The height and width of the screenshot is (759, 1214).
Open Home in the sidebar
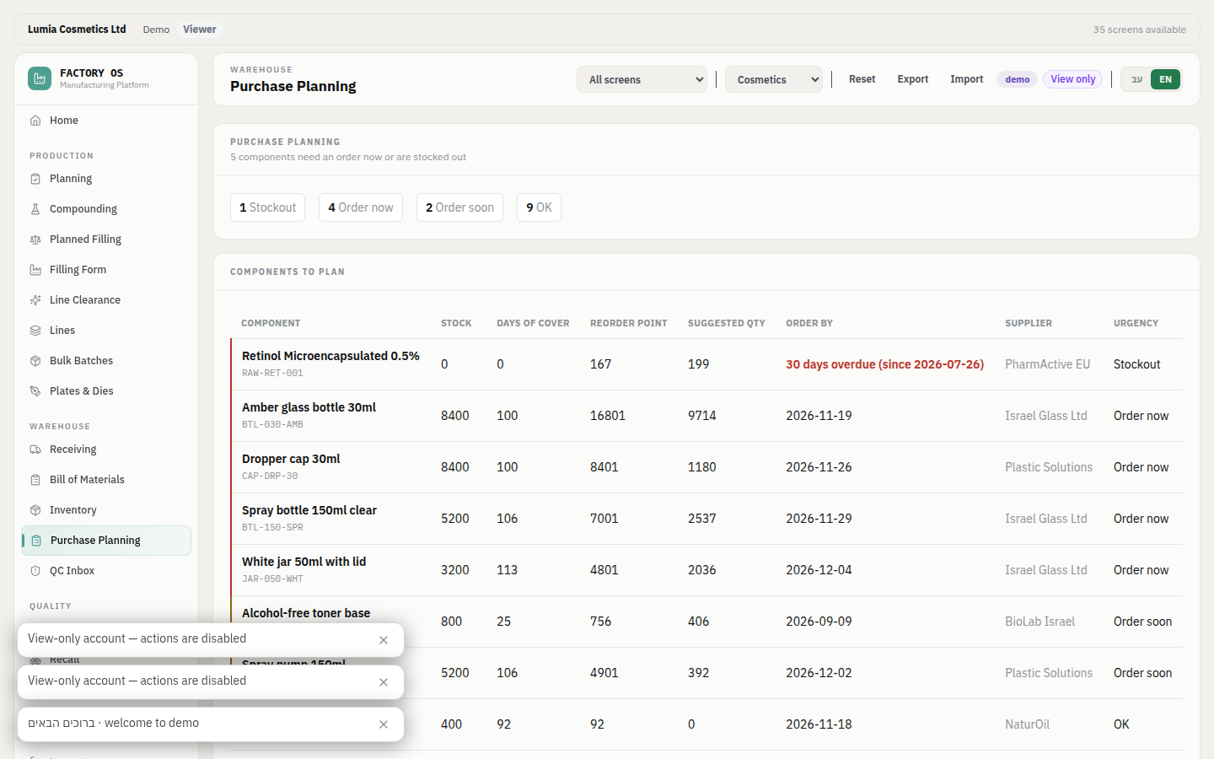[x=106, y=121]
